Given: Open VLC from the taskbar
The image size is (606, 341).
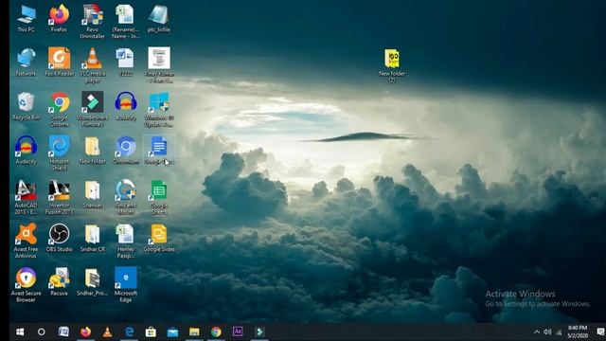Looking at the screenshot, I should tap(107, 332).
